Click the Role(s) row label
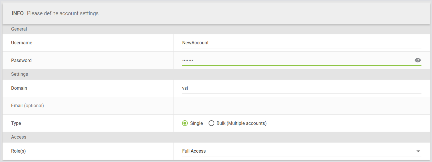 [19, 151]
